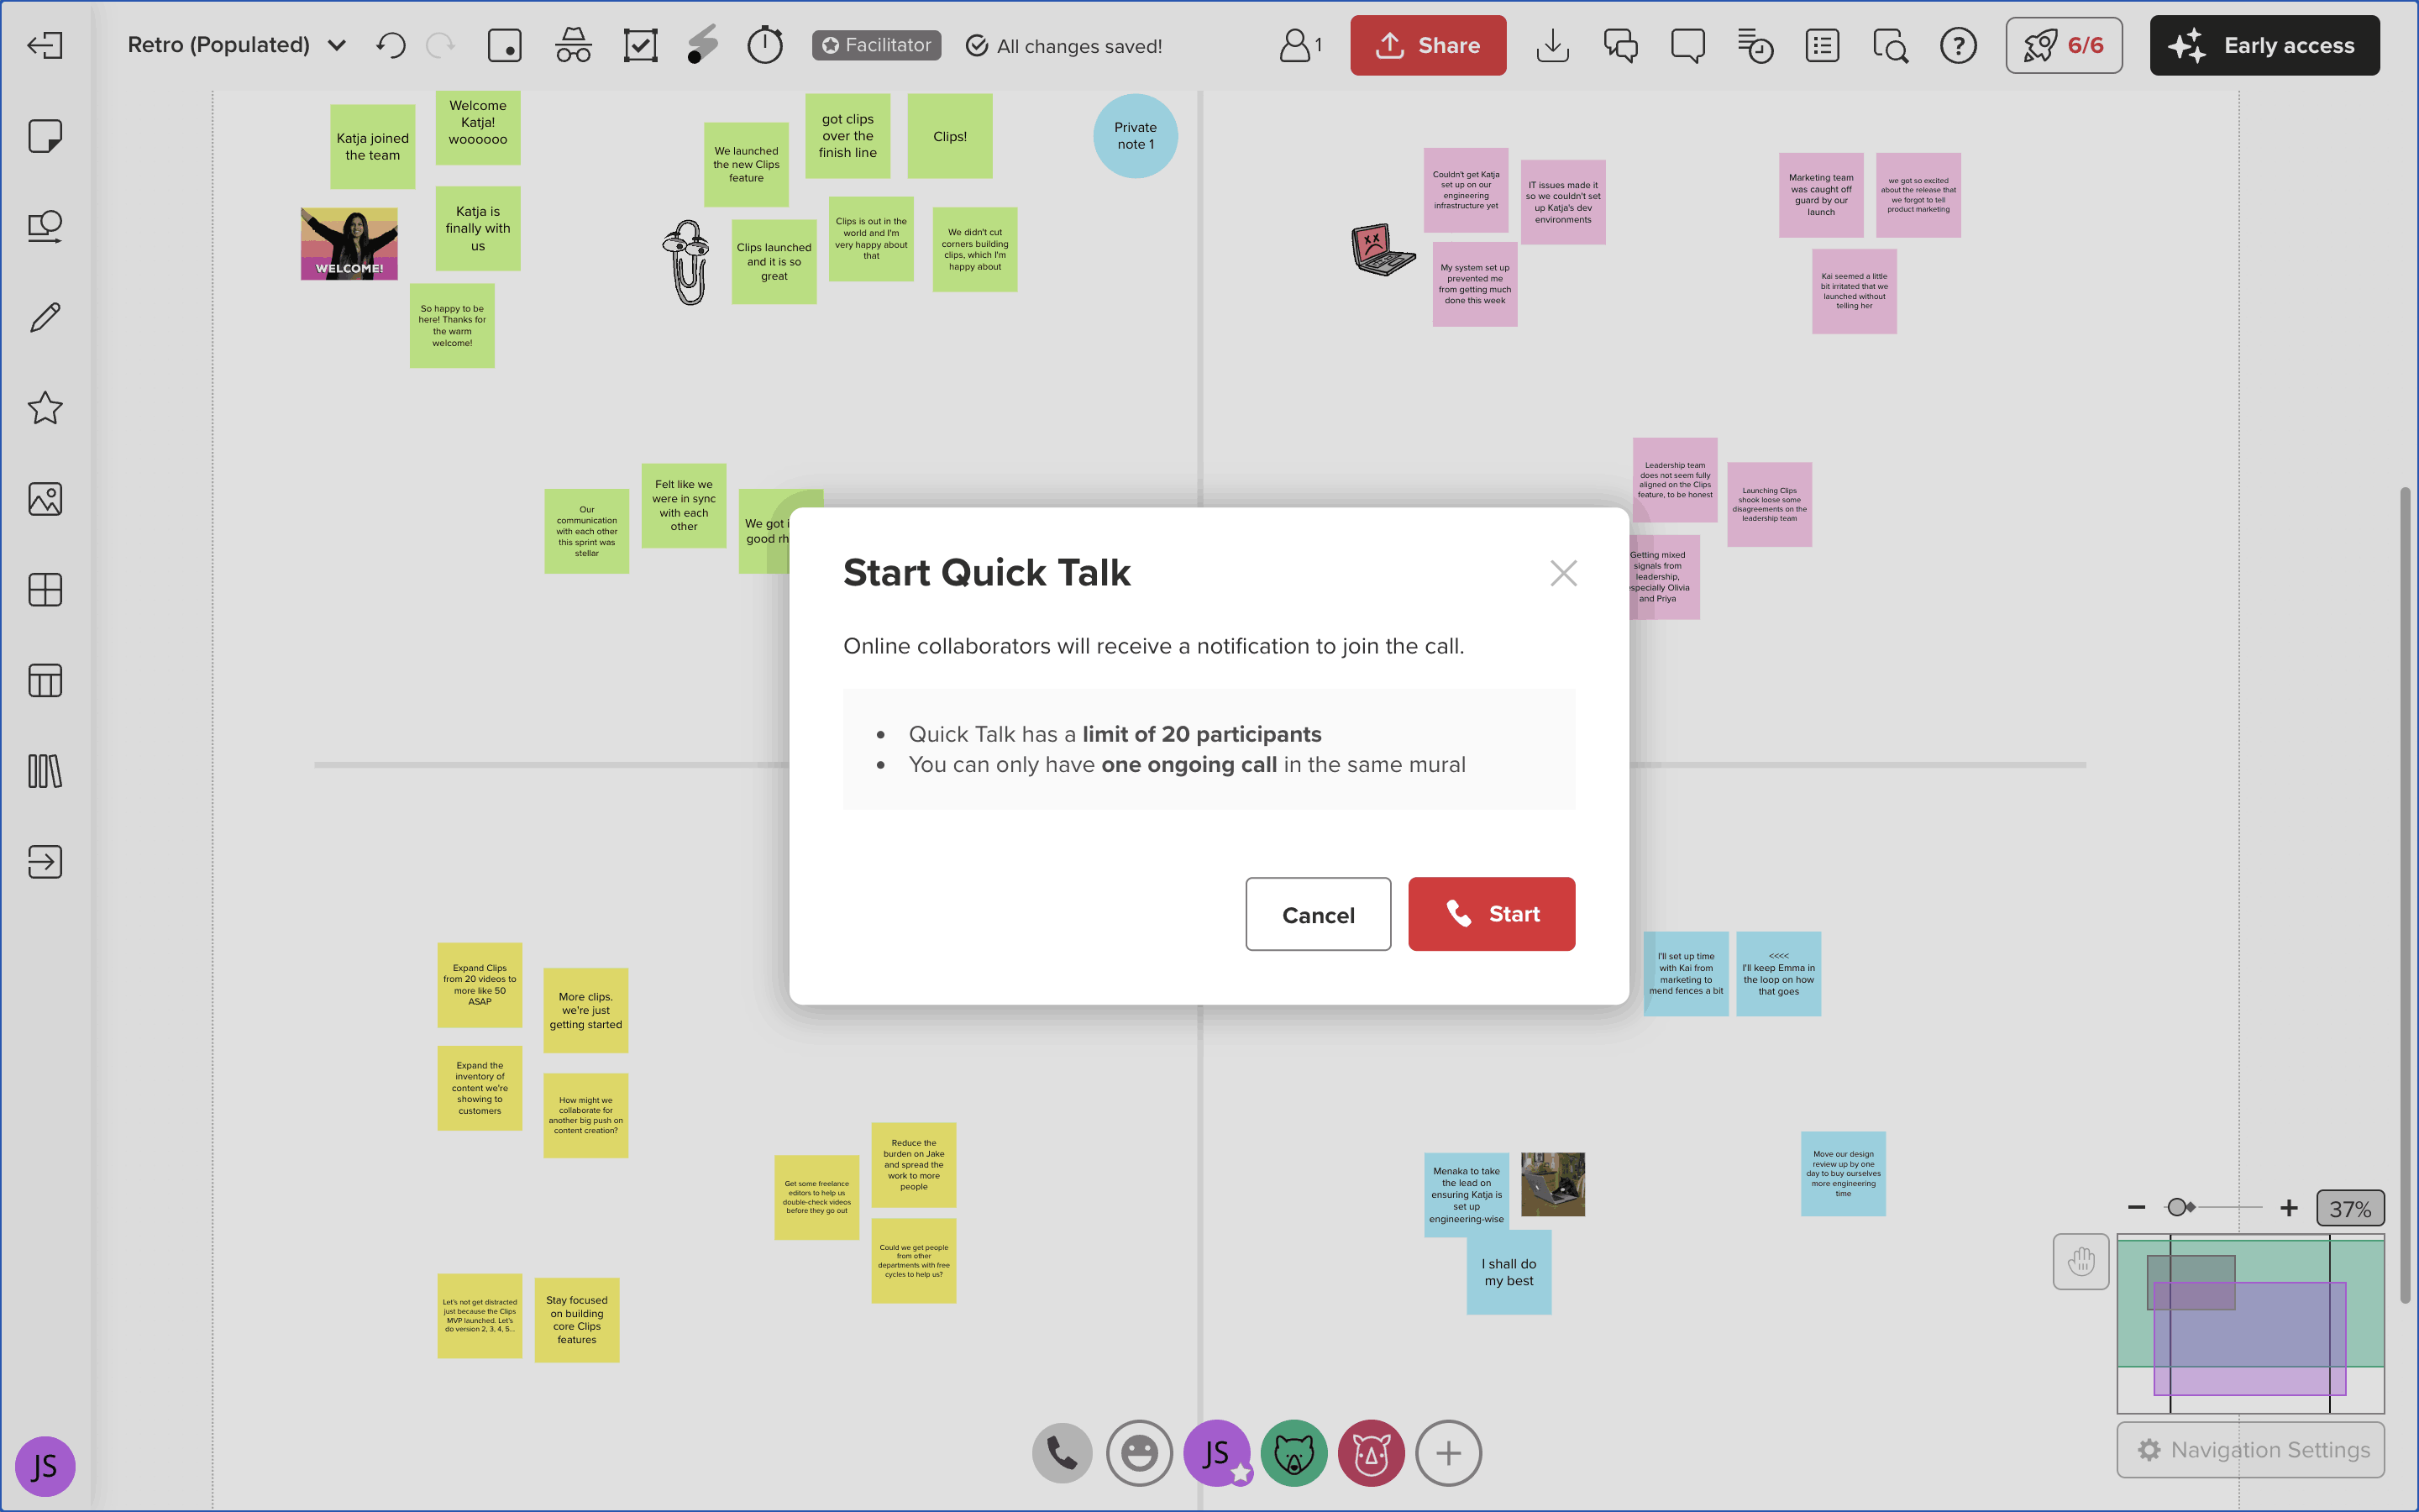This screenshot has width=2419, height=1512.
Task: Expand Navigation Settings panel
Action: tap(2250, 1449)
